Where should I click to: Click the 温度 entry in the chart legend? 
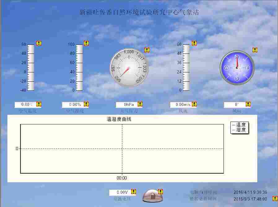click(x=239, y=125)
